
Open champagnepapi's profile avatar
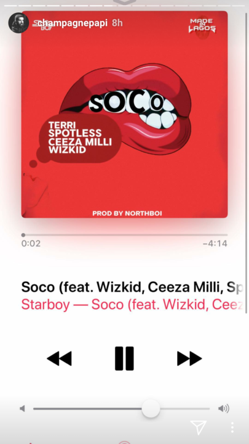click(x=18, y=23)
